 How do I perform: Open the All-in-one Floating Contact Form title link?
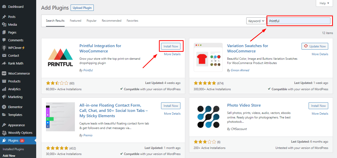114,111
